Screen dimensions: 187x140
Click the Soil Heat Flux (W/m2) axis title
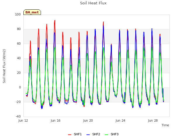(x=4, y=66)
